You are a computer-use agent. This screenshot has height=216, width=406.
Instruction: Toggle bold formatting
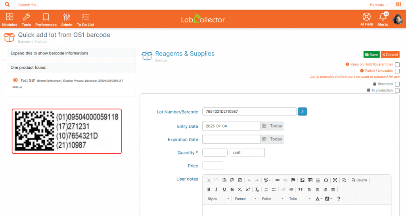[x=209, y=189]
